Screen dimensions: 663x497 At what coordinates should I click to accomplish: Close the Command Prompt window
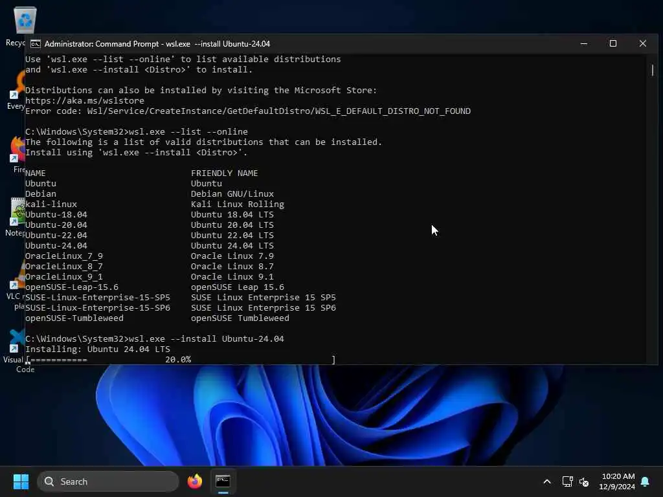point(643,43)
